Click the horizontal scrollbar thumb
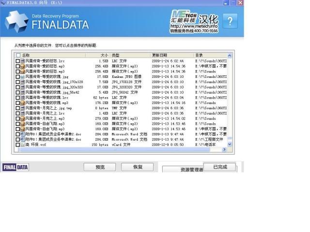This screenshot has height=232, width=310. [x=114, y=149]
